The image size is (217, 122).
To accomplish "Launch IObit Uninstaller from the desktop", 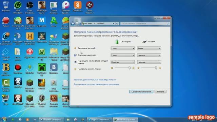I will point(18,7).
